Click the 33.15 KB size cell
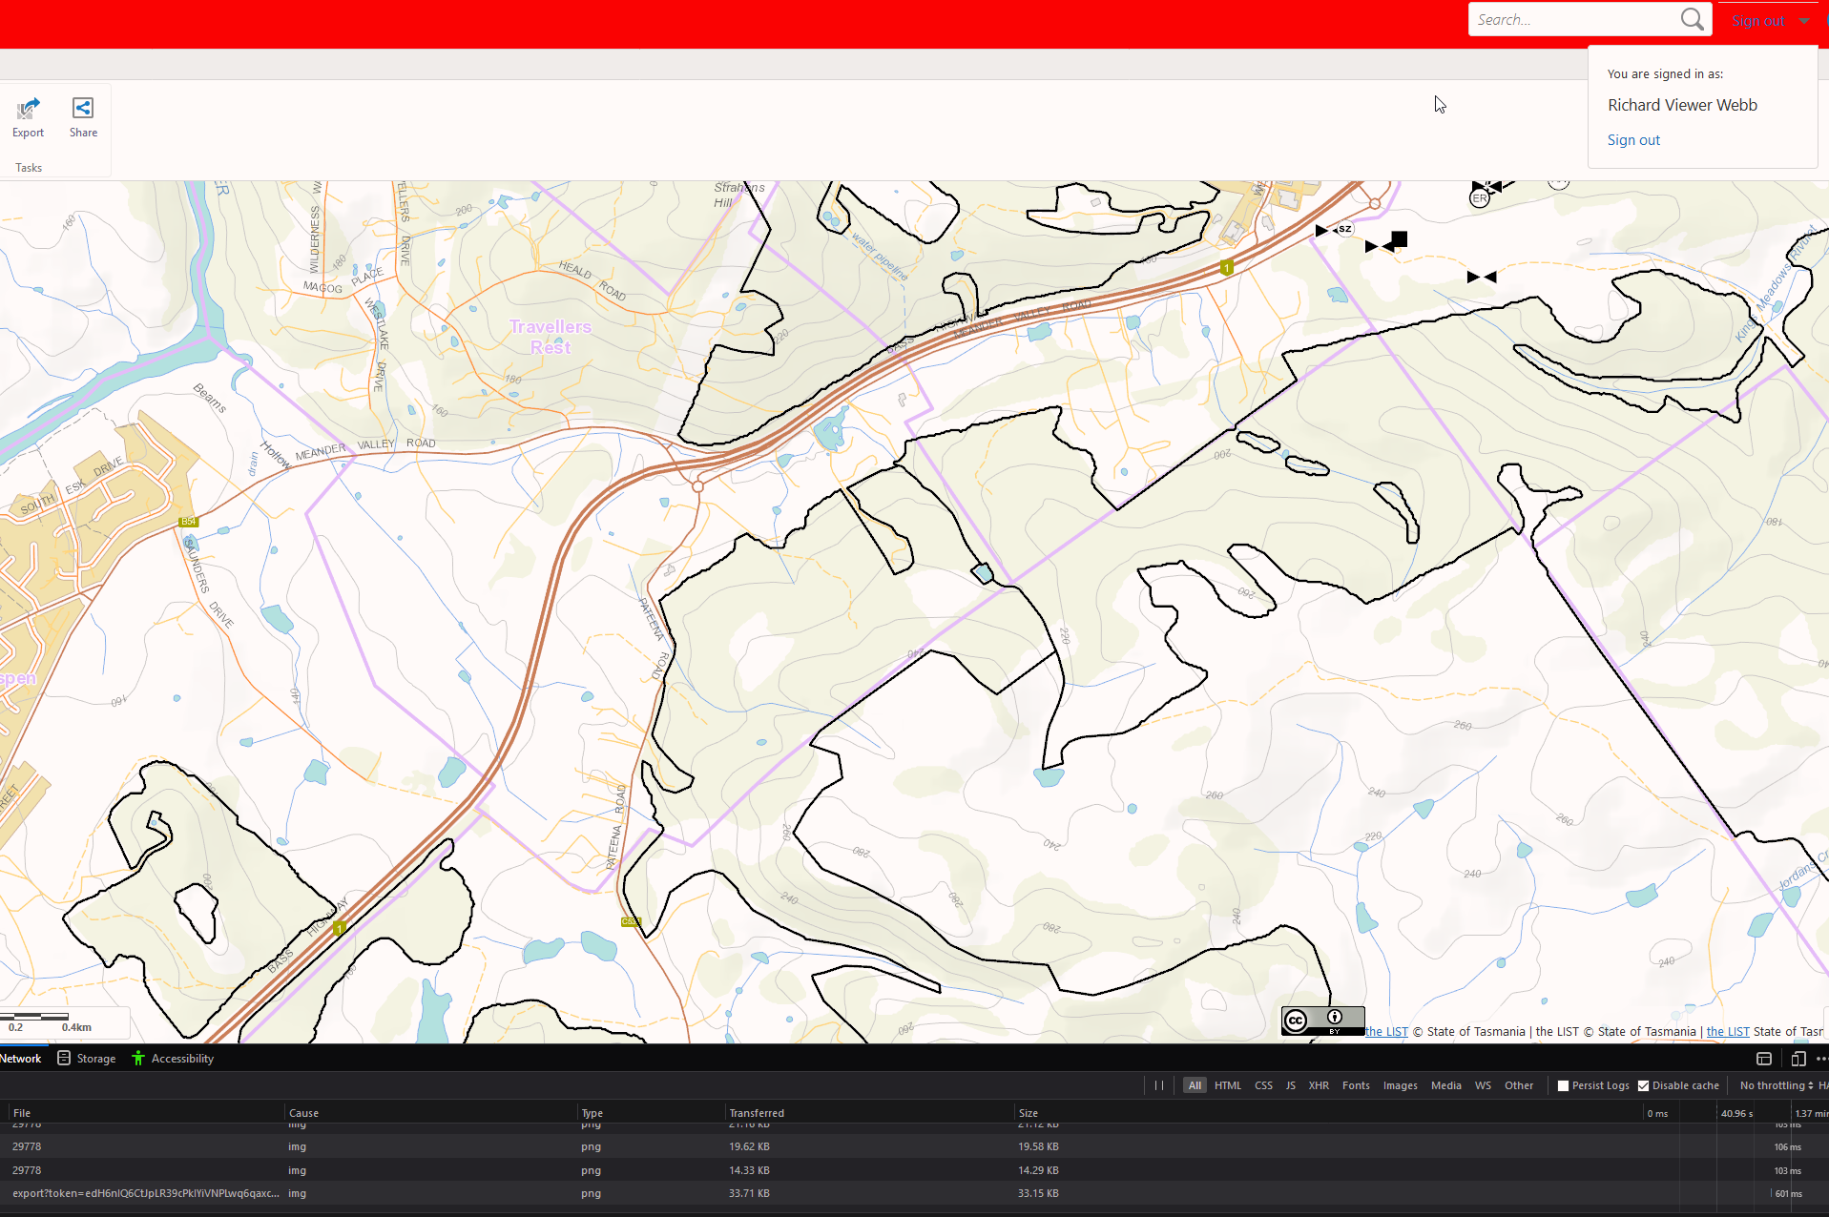 coord(1038,1193)
